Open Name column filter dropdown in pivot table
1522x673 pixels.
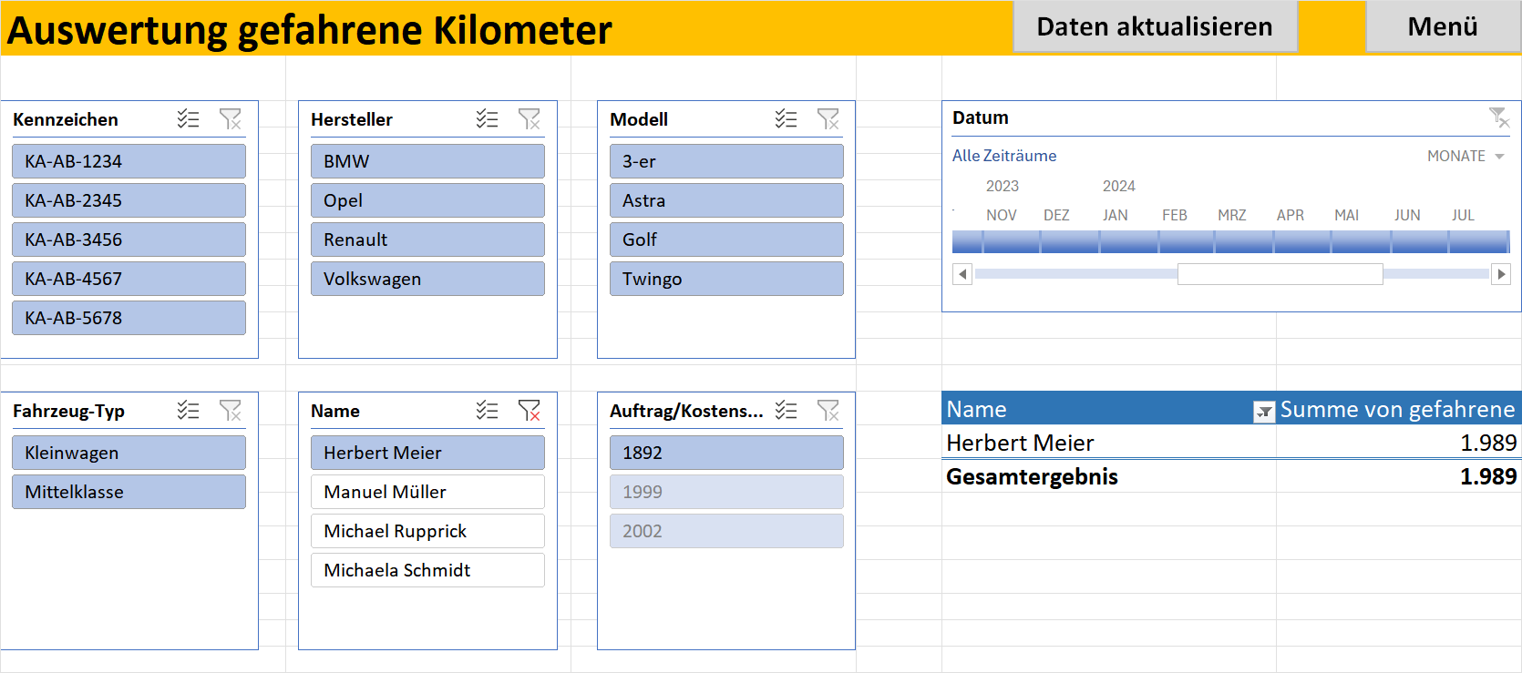click(x=1264, y=412)
